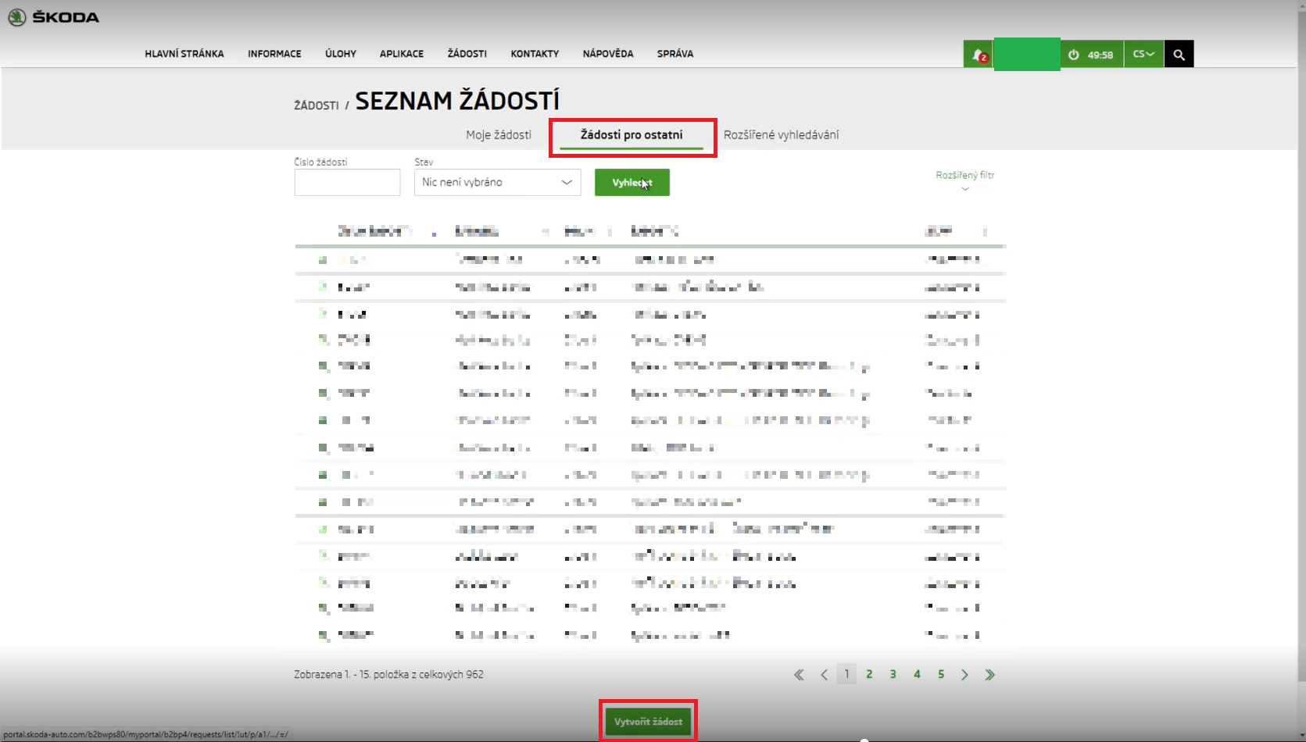
Task: Go to the next results page
Action: 964,675
